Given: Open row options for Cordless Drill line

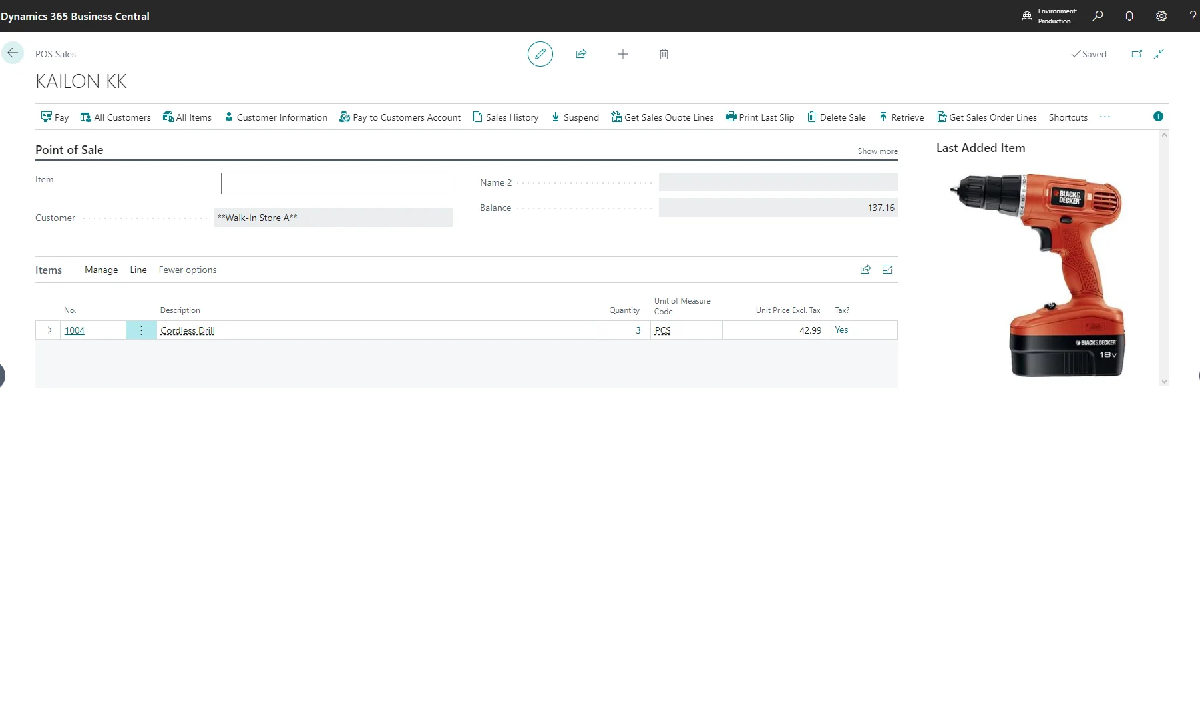Looking at the screenshot, I should (141, 330).
